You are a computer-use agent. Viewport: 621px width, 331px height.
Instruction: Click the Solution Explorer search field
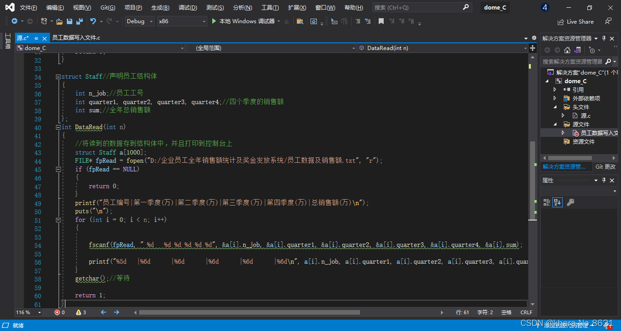pyautogui.click(x=573, y=61)
